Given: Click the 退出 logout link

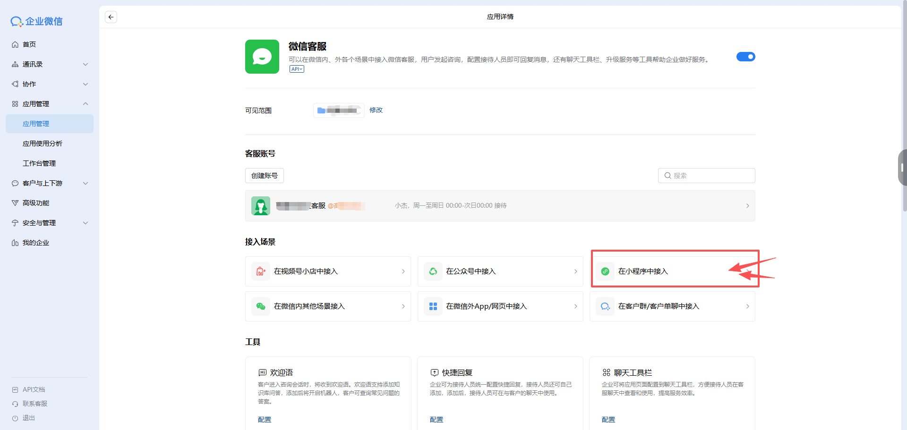Looking at the screenshot, I should pos(29,418).
